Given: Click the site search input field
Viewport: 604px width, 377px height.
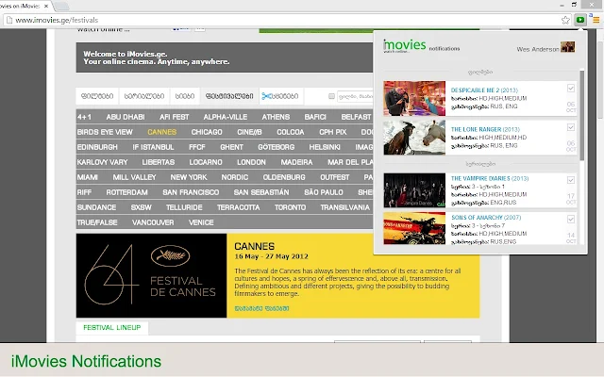Looking at the screenshot, I should pos(355,96).
